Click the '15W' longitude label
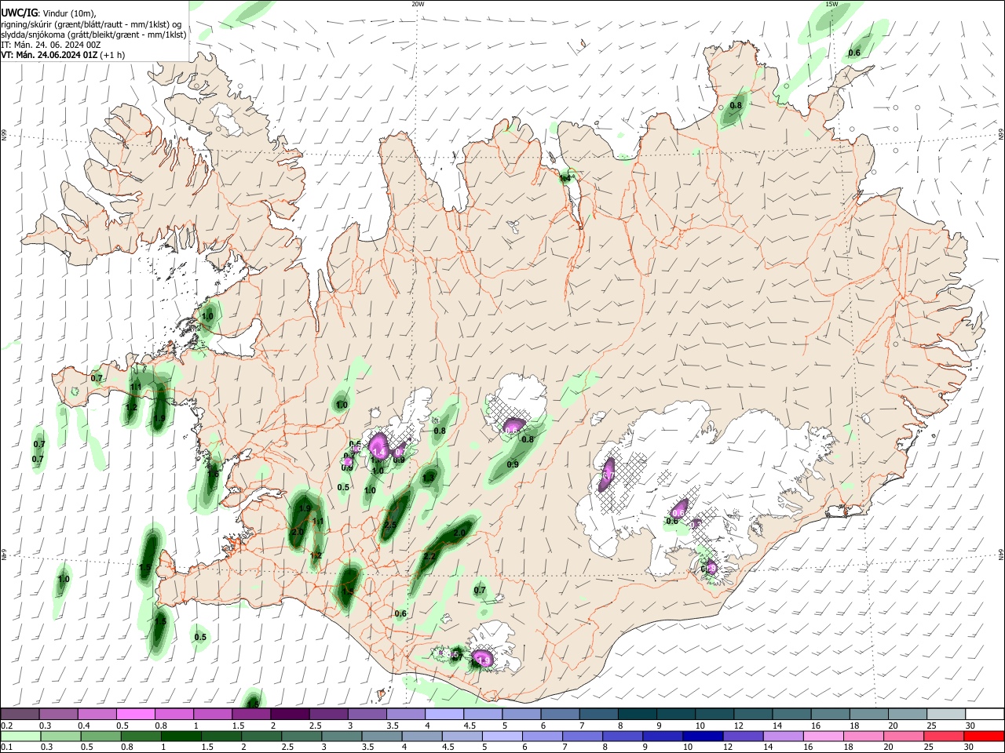This screenshot has height=753, width=1005. (831, 4)
